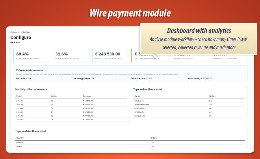Screen dimensions: 260x159
Task: Click the Top carriers (bank wire) heading
Action: click(x=147, y=89)
